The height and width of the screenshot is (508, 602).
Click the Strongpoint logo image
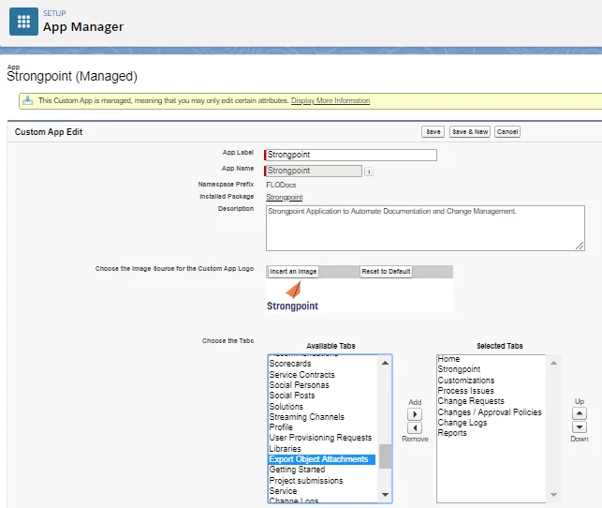pyautogui.click(x=292, y=296)
